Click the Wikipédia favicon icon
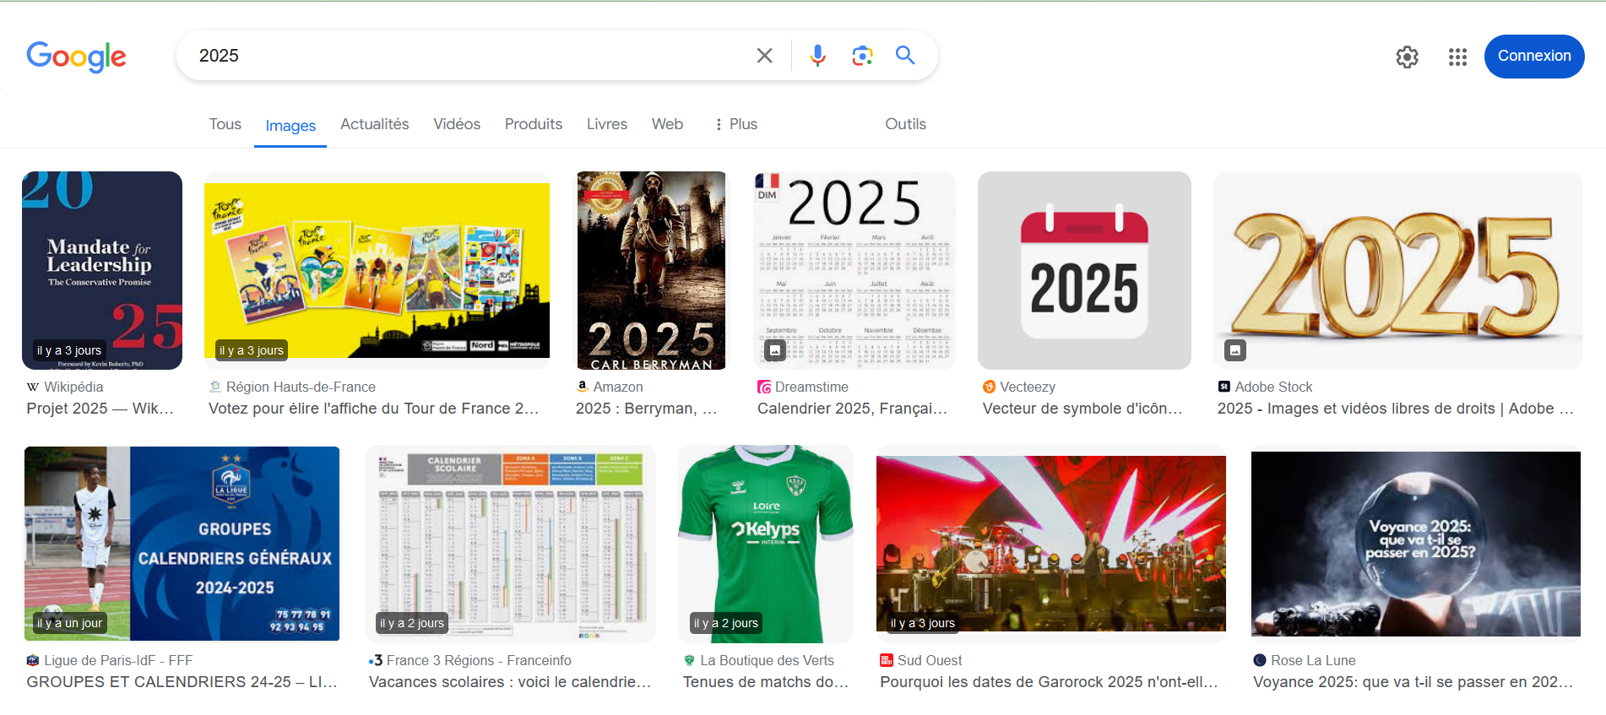The image size is (1606, 715). (33, 387)
